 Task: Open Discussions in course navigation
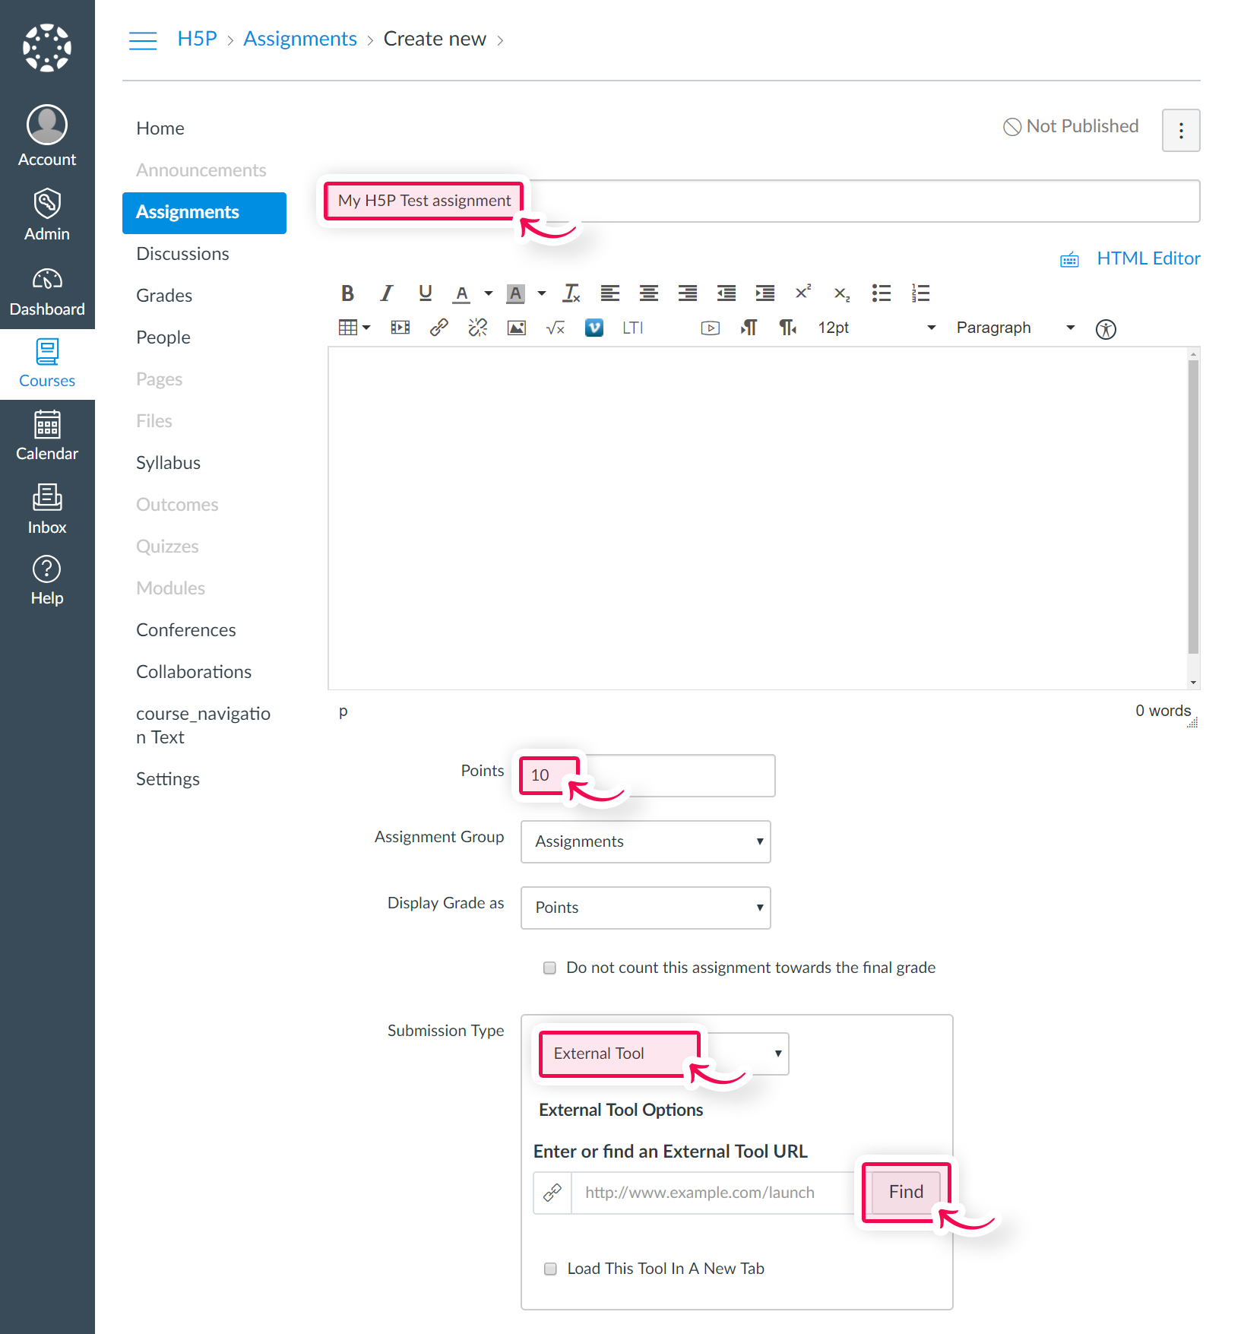click(182, 254)
